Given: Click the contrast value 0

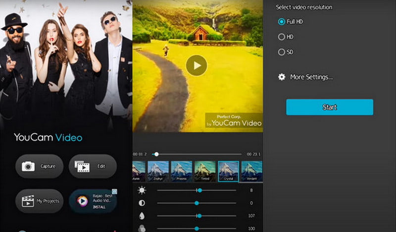Looking at the screenshot, I should [x=251, y=203].
